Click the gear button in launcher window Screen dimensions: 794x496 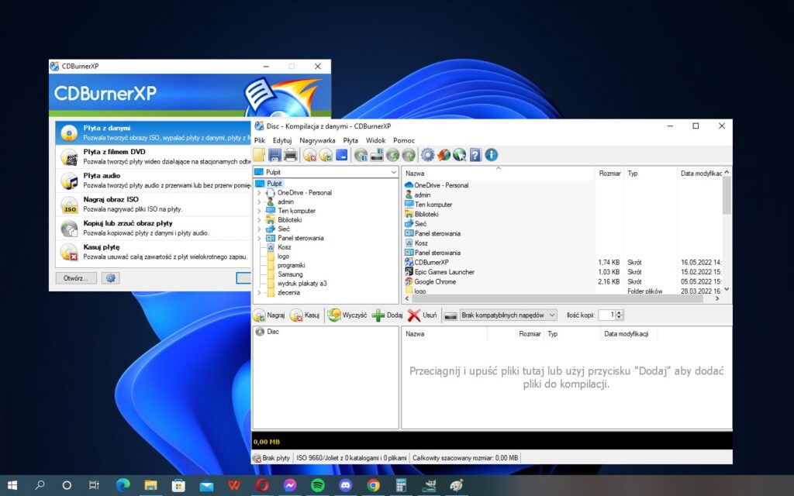pyautogui.click(x=110, y=278)
